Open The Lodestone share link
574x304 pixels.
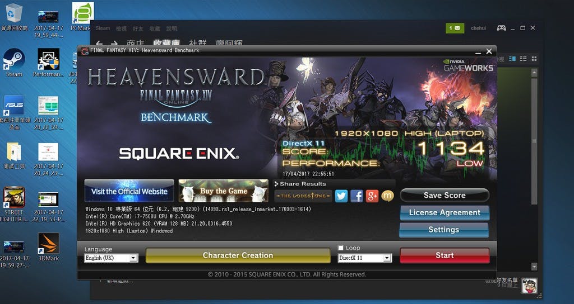tap(303, 196)
